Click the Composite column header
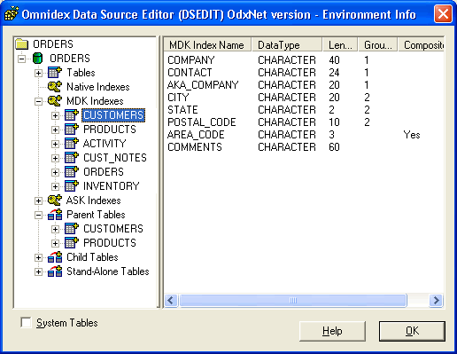457x354 pixels. pos(422,45)
